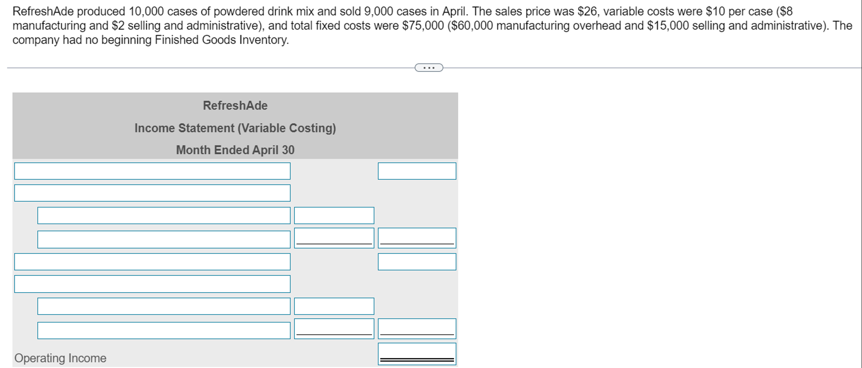The width and height of the screenshot is (862, 368).
Task: Click the top-right amount field for the first line
Action: (x=417, y=171)
